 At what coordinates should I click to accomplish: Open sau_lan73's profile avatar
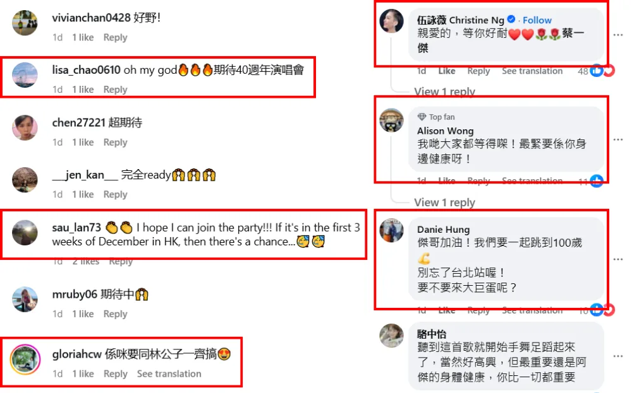coord(25,233)
